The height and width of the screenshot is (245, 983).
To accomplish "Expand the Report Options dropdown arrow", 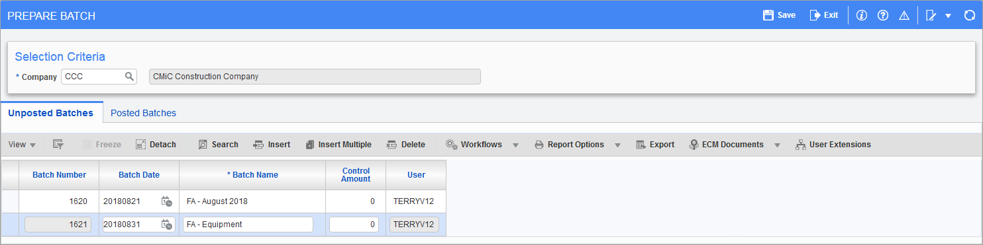I will point(617,145).
